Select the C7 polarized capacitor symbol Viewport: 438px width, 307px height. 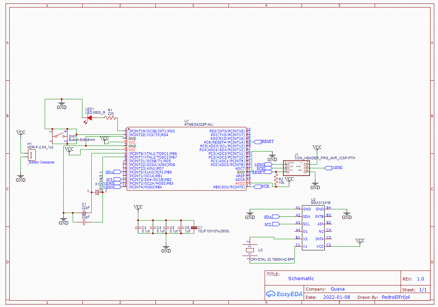pyautogui.click(x=194, y=228)
